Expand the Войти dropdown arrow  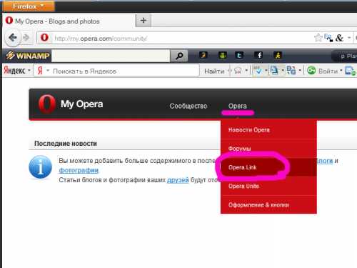341,71
